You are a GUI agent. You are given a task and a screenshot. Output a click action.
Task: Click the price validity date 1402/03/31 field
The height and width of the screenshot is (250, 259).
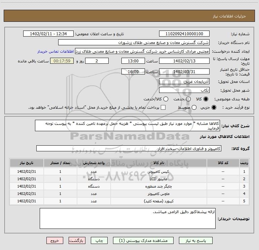[x=184, y=71]
